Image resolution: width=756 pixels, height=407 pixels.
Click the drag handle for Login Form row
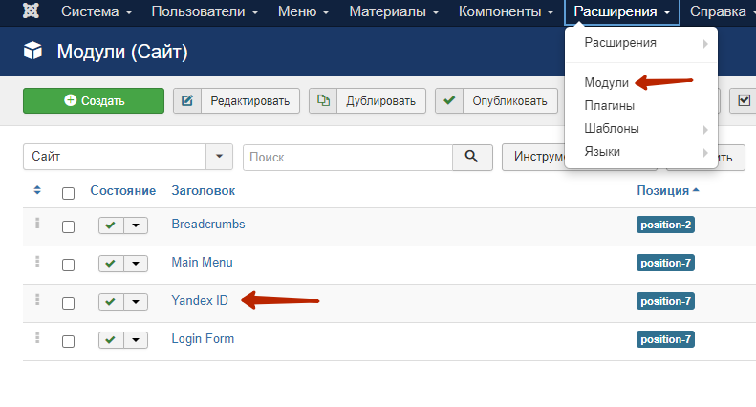38,338
